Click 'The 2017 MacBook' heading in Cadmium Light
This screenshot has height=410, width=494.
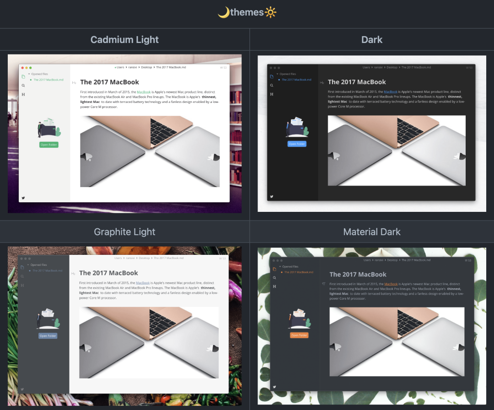click(110, 82)
